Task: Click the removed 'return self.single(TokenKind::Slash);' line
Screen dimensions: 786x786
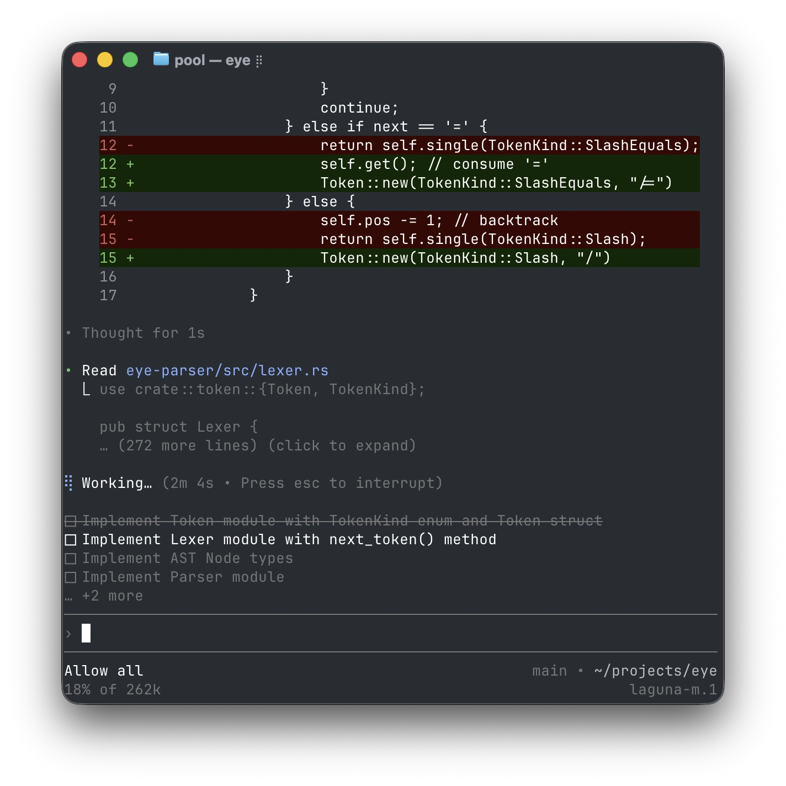Action: [x=400, y=239]
